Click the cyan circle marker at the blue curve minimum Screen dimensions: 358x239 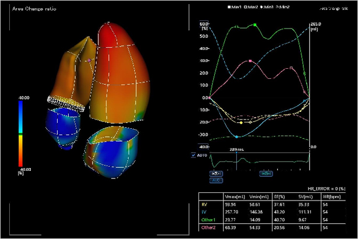[x=236, y=136]
